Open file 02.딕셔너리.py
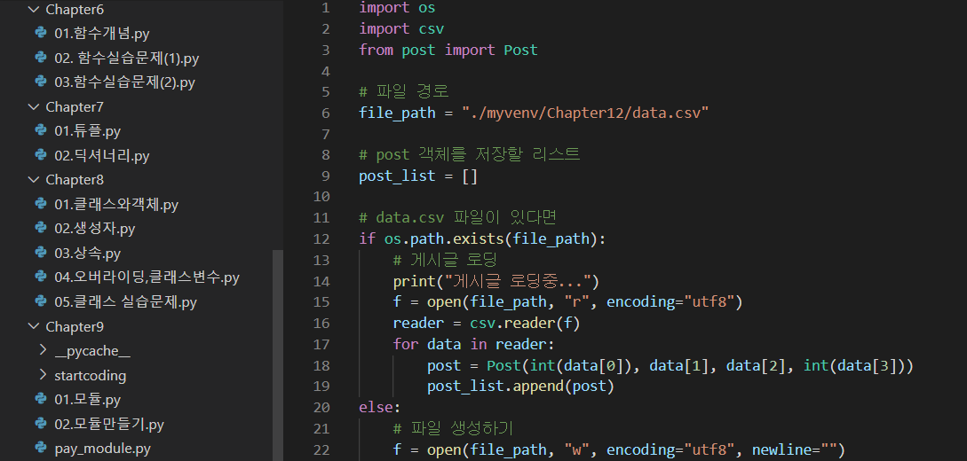The height and width of the screenshot is (461, 967). (102, 156)
